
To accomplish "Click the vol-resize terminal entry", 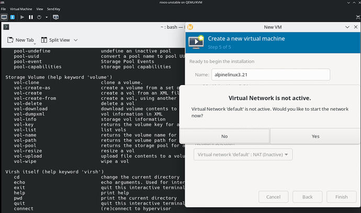I will (28, 151).
